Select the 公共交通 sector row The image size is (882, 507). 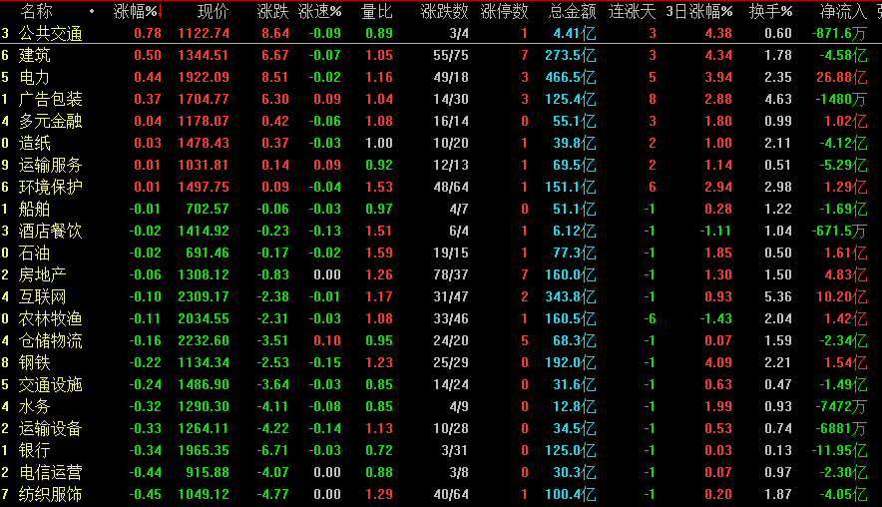click(441, 33)
